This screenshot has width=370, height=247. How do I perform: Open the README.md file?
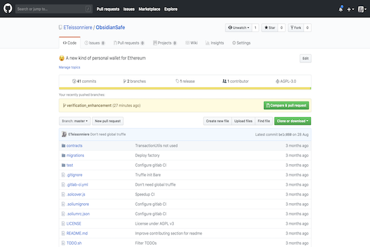(77, 233)
